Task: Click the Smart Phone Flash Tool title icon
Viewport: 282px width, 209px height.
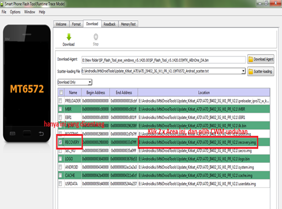Action: pyautogui.click(x=2, y=4)
